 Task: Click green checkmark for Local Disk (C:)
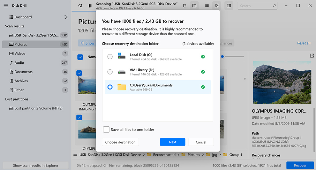pos(203,57)
